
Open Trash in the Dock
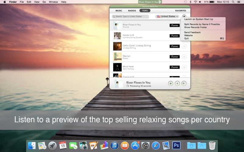click(212, 146)
